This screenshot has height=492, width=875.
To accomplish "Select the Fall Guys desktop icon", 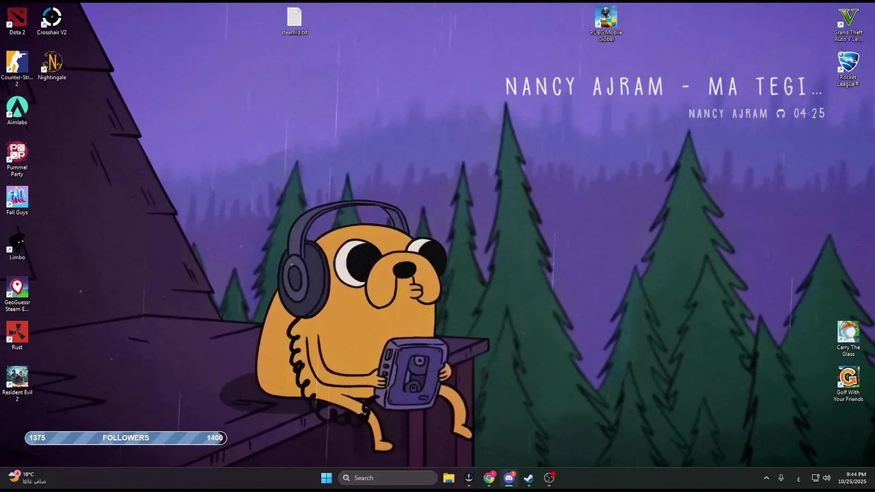I will [x=17, y=201].
